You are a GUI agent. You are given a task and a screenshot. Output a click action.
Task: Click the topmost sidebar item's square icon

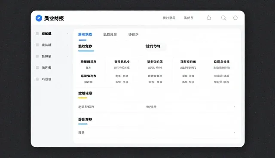tap(37, 33)
